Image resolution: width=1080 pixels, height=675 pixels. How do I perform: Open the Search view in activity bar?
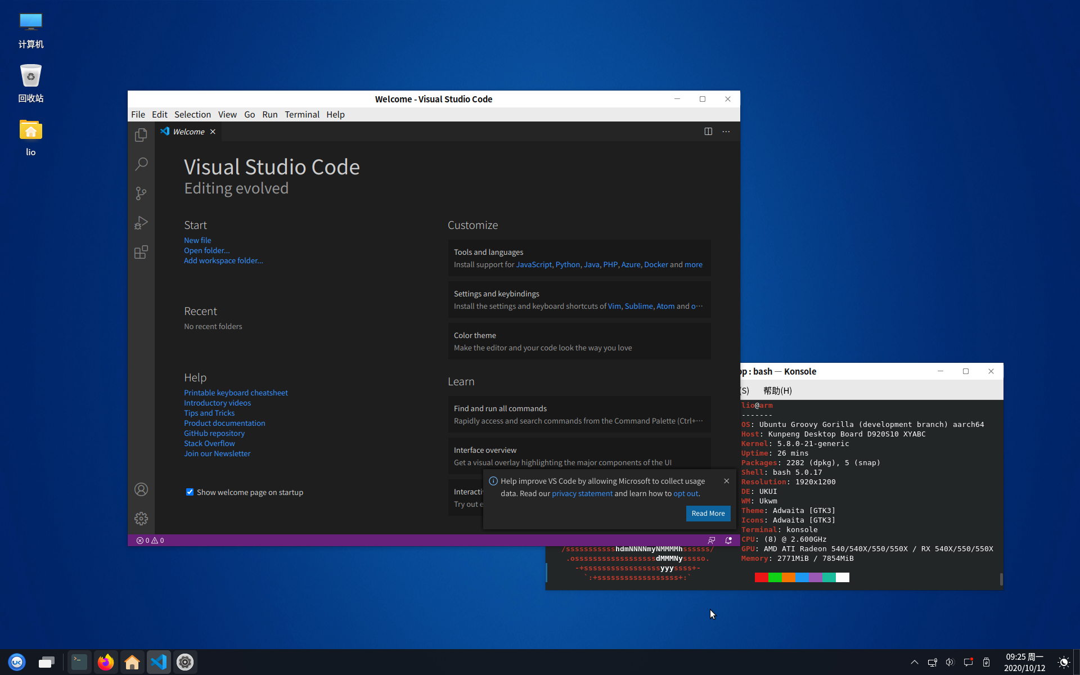(x=141, y=164)
